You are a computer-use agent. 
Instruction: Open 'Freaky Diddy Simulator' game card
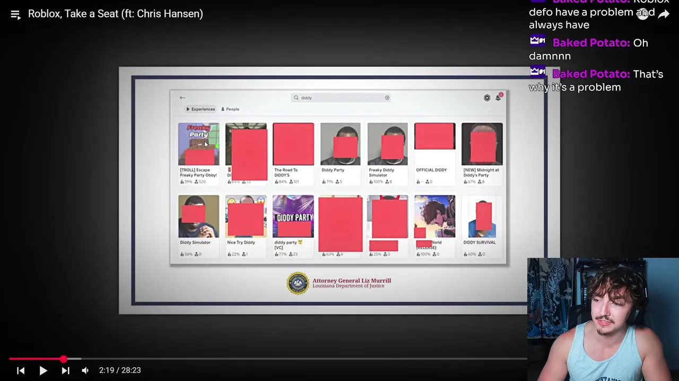[x=387, y=153]
